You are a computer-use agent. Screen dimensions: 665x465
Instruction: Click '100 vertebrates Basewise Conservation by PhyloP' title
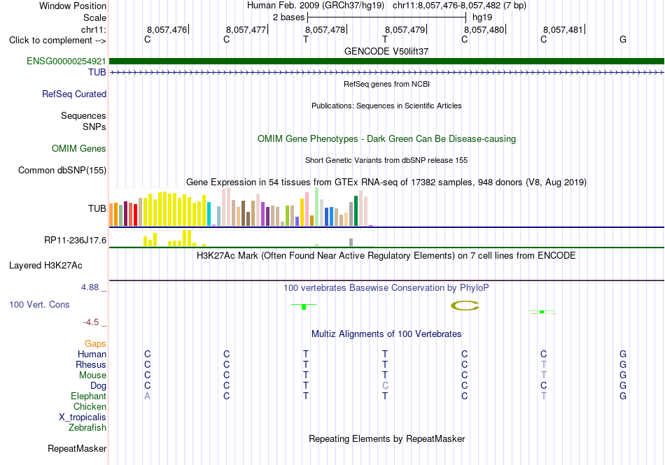coord(386,288)
